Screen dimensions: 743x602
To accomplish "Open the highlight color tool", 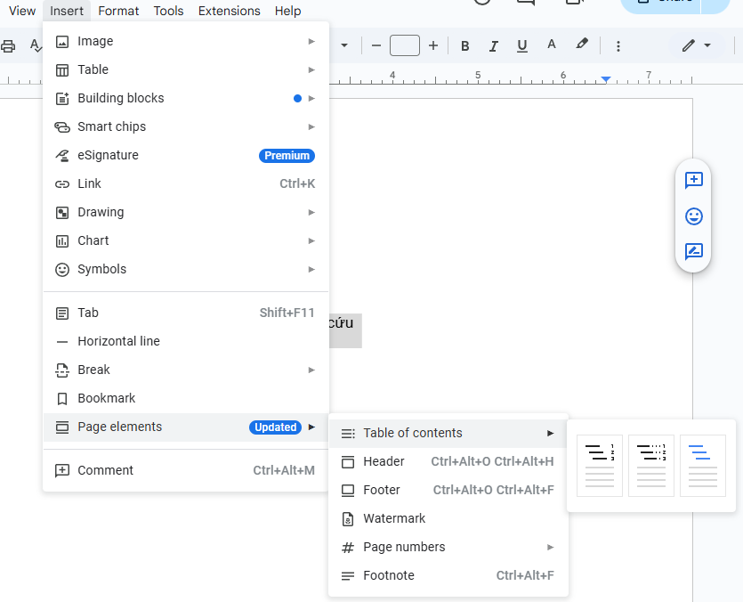I will 582,45.
